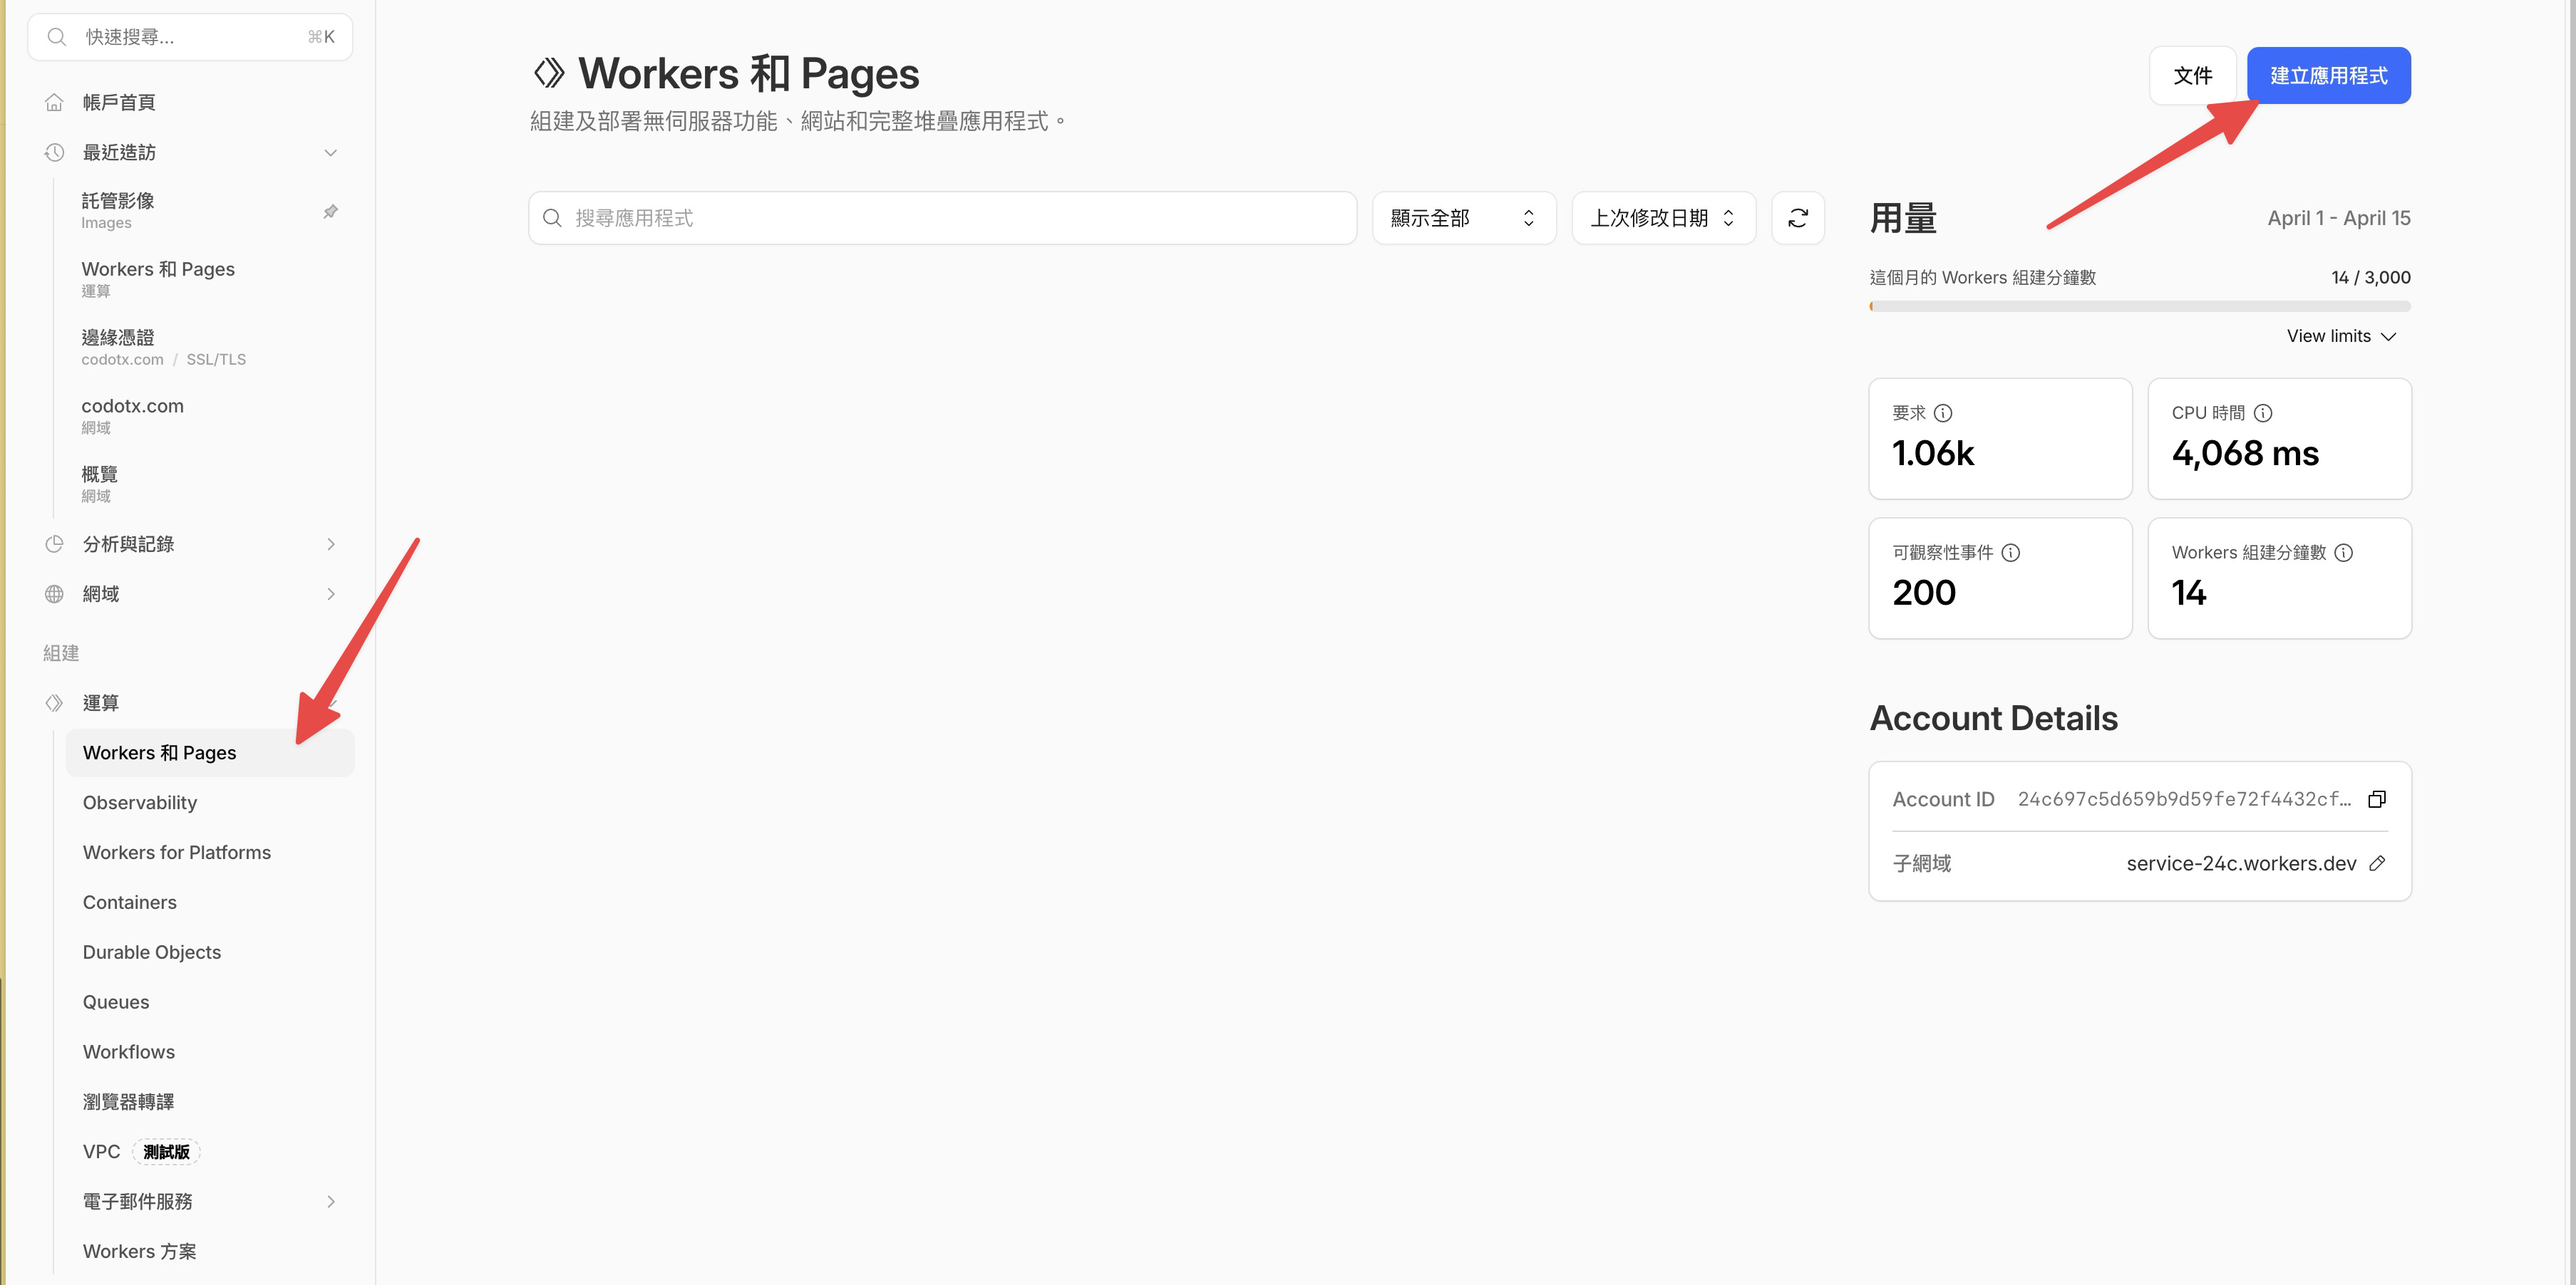Click the pencil icon to edit 子網域
This screenshot has width=2576, height=1285.
(2378, 863)
